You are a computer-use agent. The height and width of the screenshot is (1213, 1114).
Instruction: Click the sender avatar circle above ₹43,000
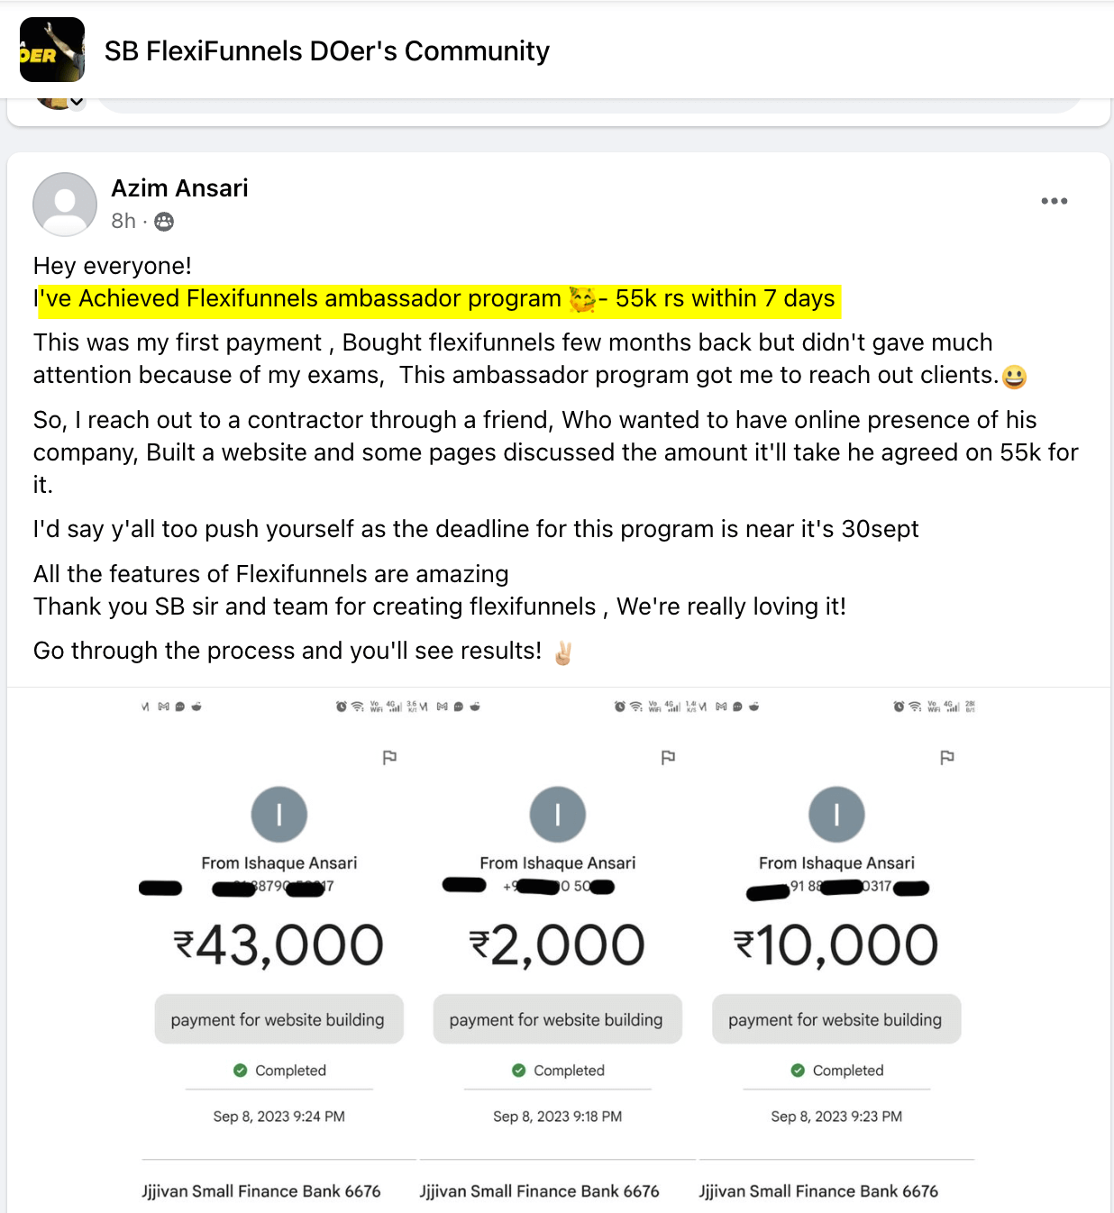[279, 815]
